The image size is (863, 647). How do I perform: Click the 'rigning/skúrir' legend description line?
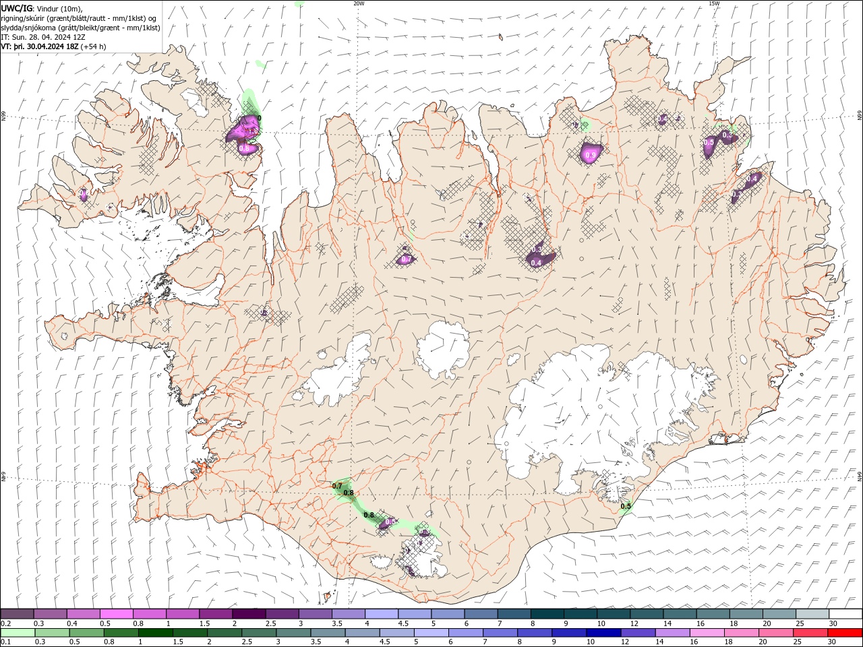(79, 18)
